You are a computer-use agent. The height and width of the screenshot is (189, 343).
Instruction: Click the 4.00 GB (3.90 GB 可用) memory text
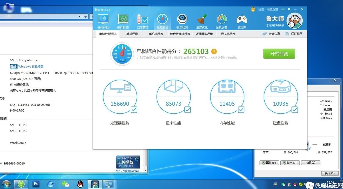click(x=25, y=79)
